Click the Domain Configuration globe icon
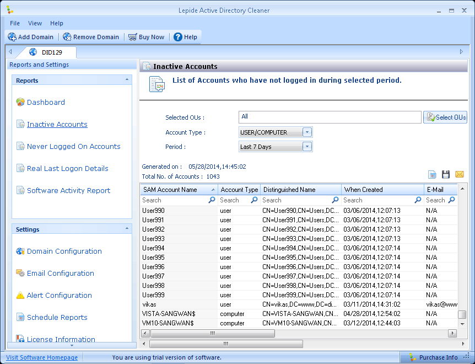 point(20,251)
